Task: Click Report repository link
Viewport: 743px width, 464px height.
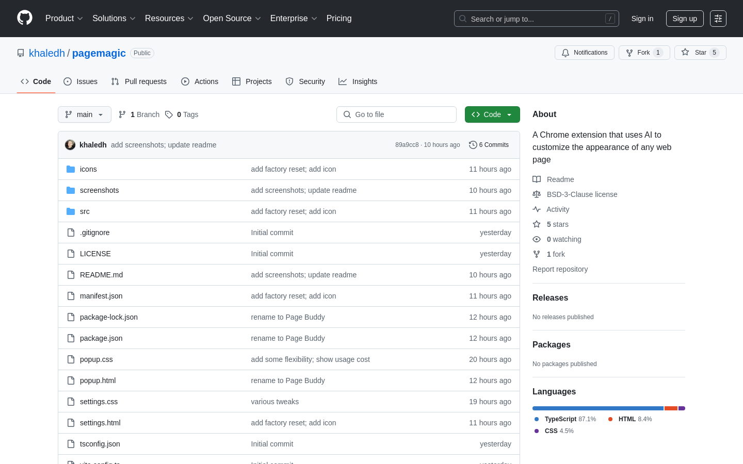Action: point(560,269)
